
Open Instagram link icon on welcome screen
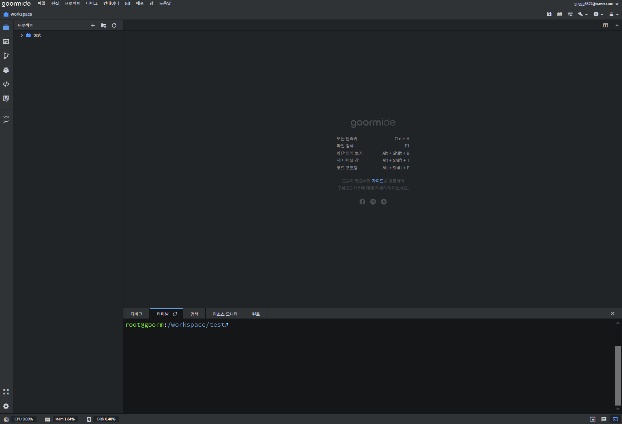click(x=373, y=202)
